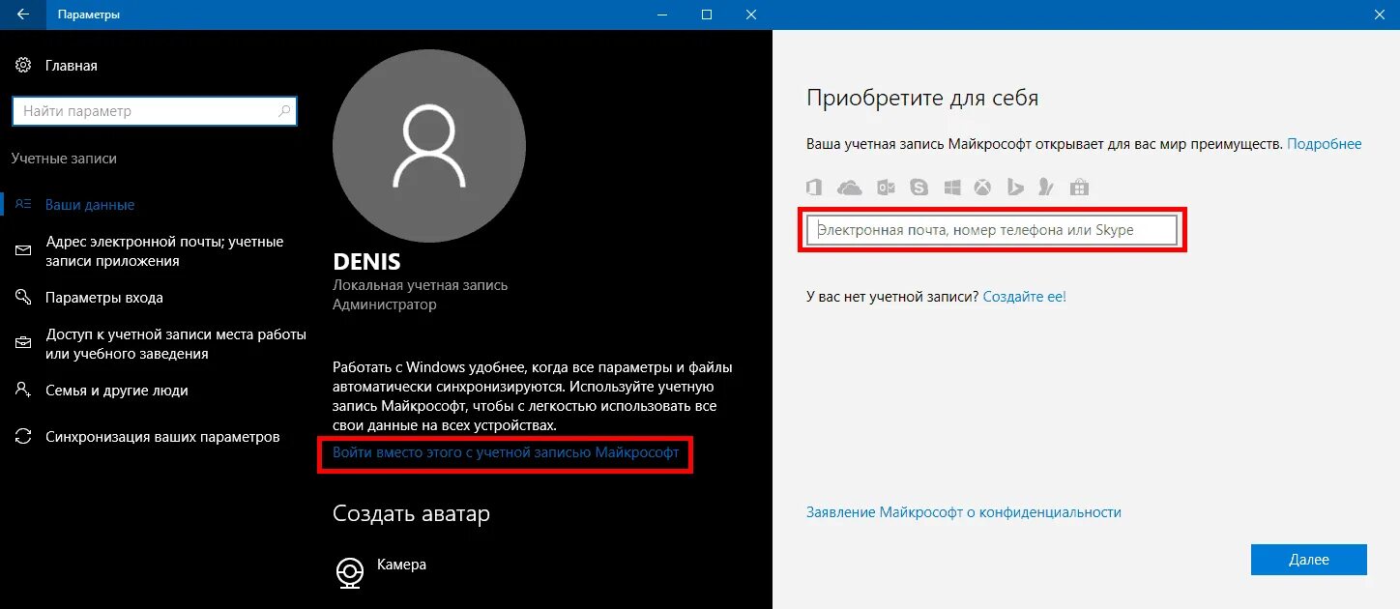This screenshot has width=1400, height=609.
Task: Click the Windows logo icon in the services row
Action: coord(952,188)
